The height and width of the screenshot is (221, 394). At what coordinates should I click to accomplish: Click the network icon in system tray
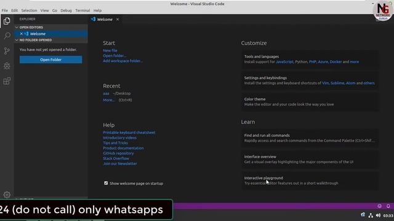pyautogui.click(x=371, y=215)
